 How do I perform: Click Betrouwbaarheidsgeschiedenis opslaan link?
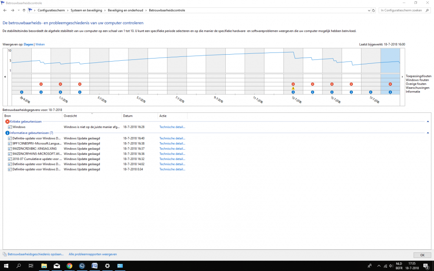pyautogui.click(x=36, y=254)
